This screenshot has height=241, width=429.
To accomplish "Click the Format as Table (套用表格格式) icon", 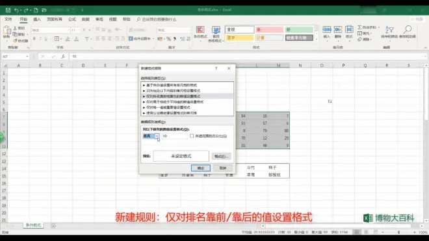I will (216, 33).
